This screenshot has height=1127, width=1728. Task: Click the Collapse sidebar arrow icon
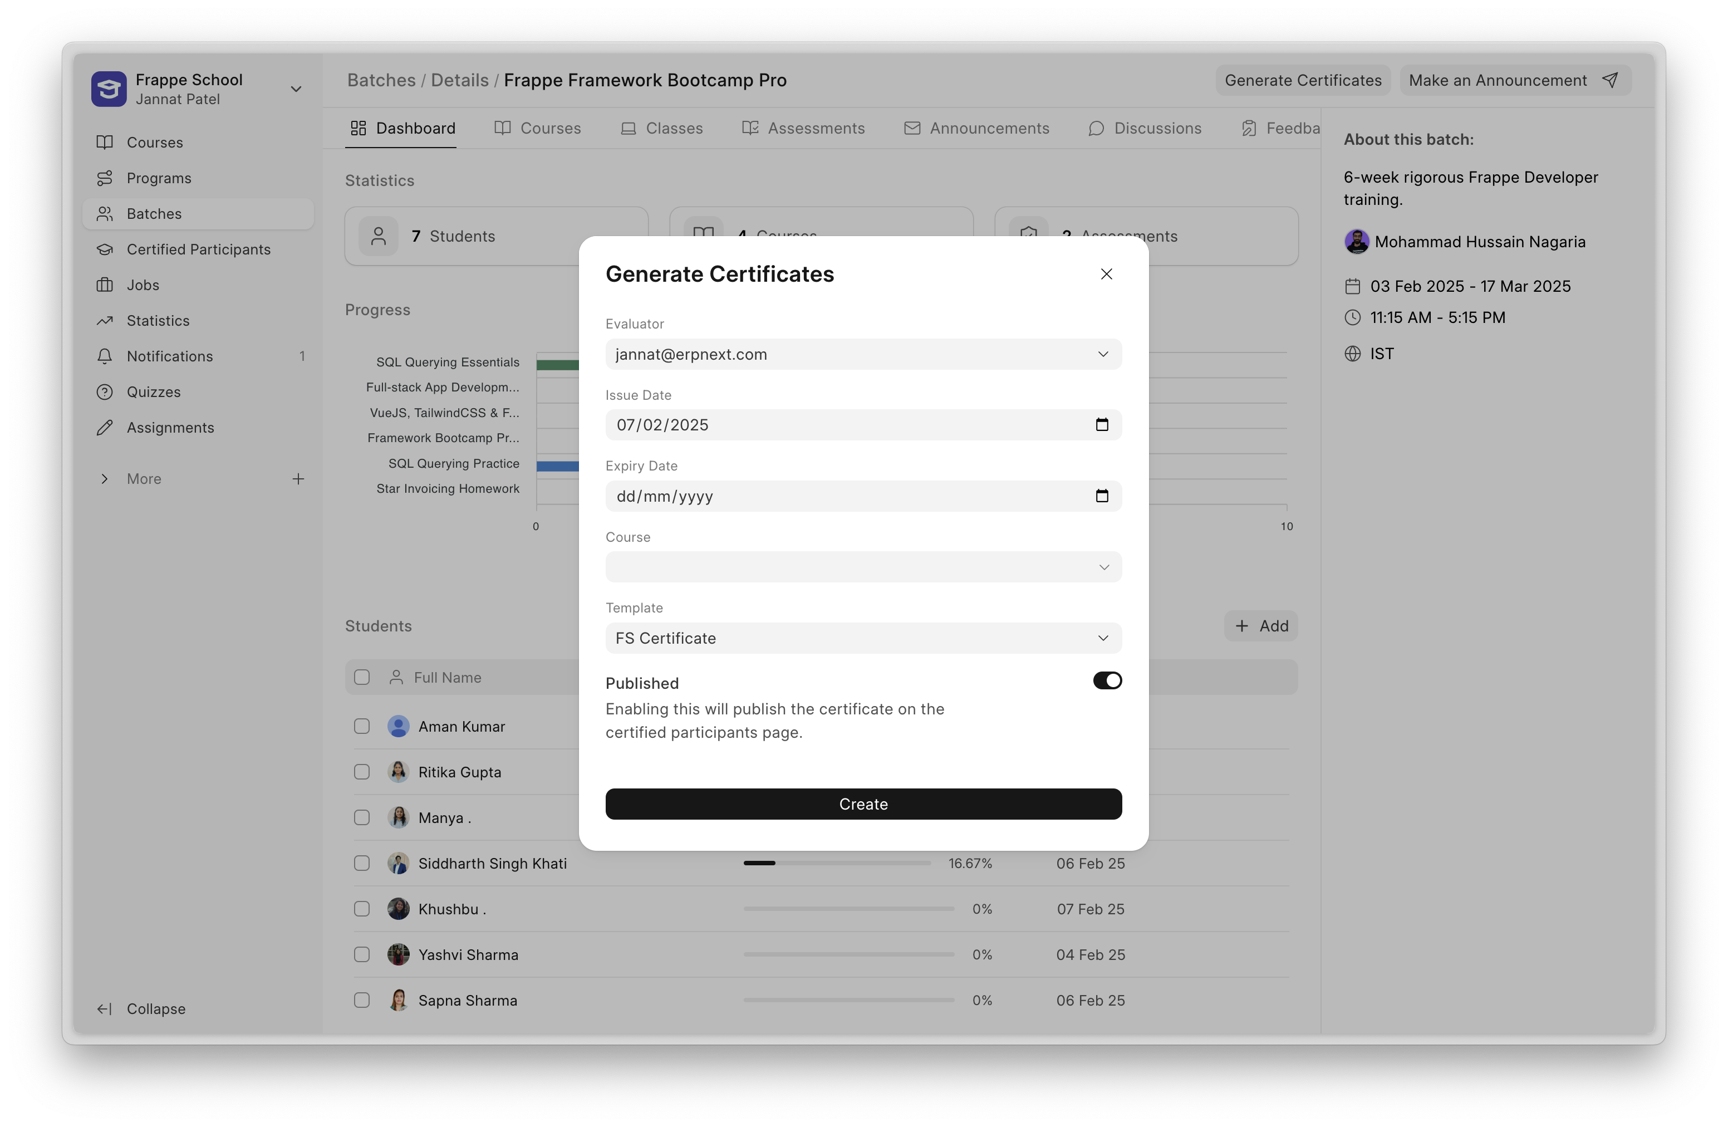point(105,1008)
